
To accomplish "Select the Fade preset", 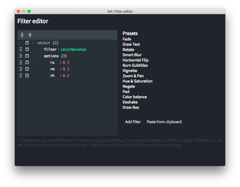I will (127, 39).
